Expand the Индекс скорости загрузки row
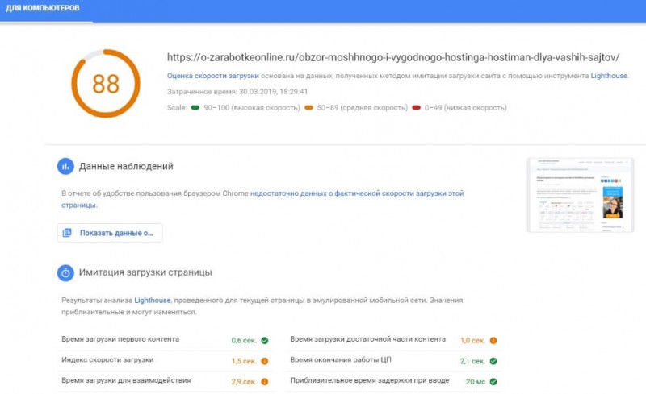Image resolution: width=646 pixels, height=394 pixels. point(165,361)
